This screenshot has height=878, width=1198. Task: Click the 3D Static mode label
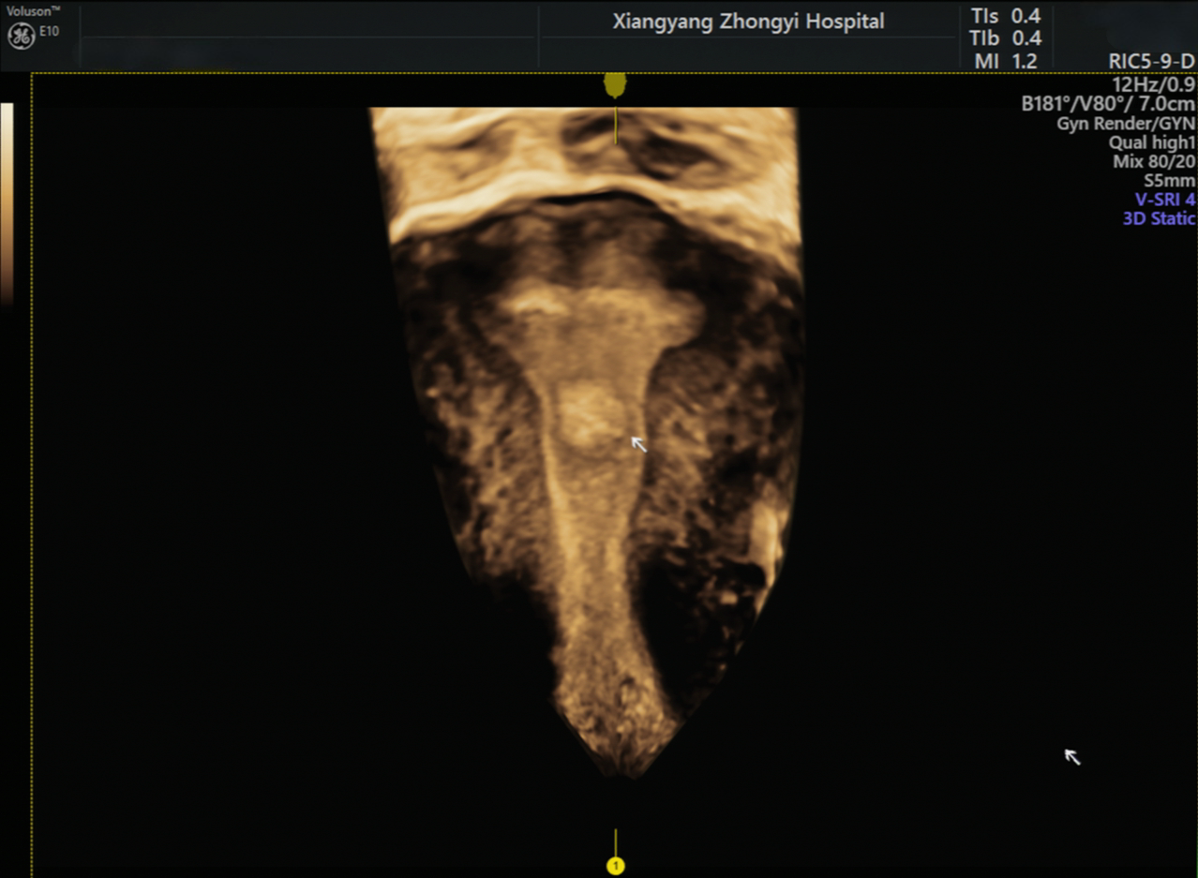click(1159, 218)
